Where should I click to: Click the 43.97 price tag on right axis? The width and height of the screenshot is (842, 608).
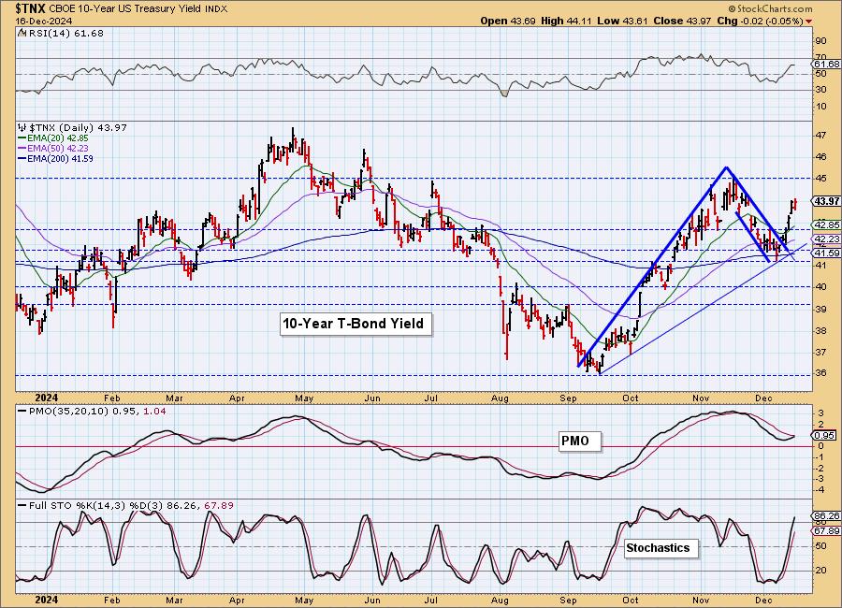click(826, 201)
